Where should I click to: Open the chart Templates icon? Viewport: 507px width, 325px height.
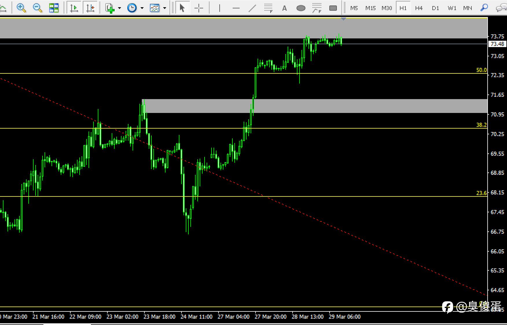coord(155,8)
